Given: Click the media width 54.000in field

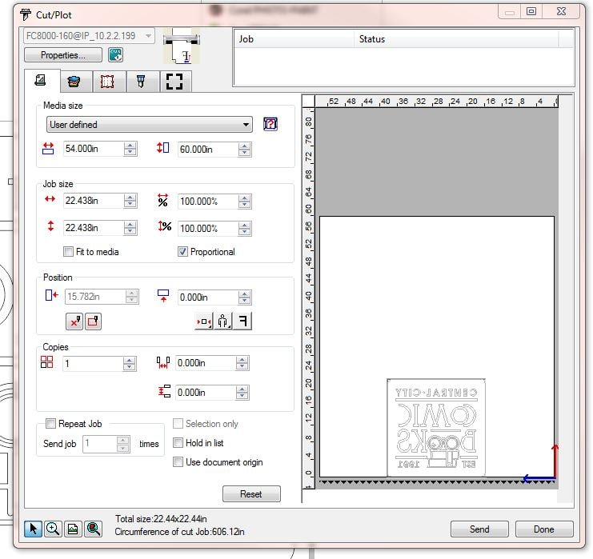Looking at the screenshot, I should tap(92, 149).
